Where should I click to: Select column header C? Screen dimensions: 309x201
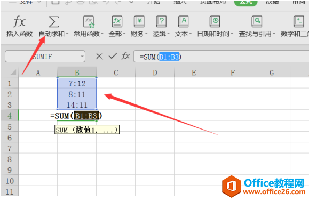click(116, 73)
